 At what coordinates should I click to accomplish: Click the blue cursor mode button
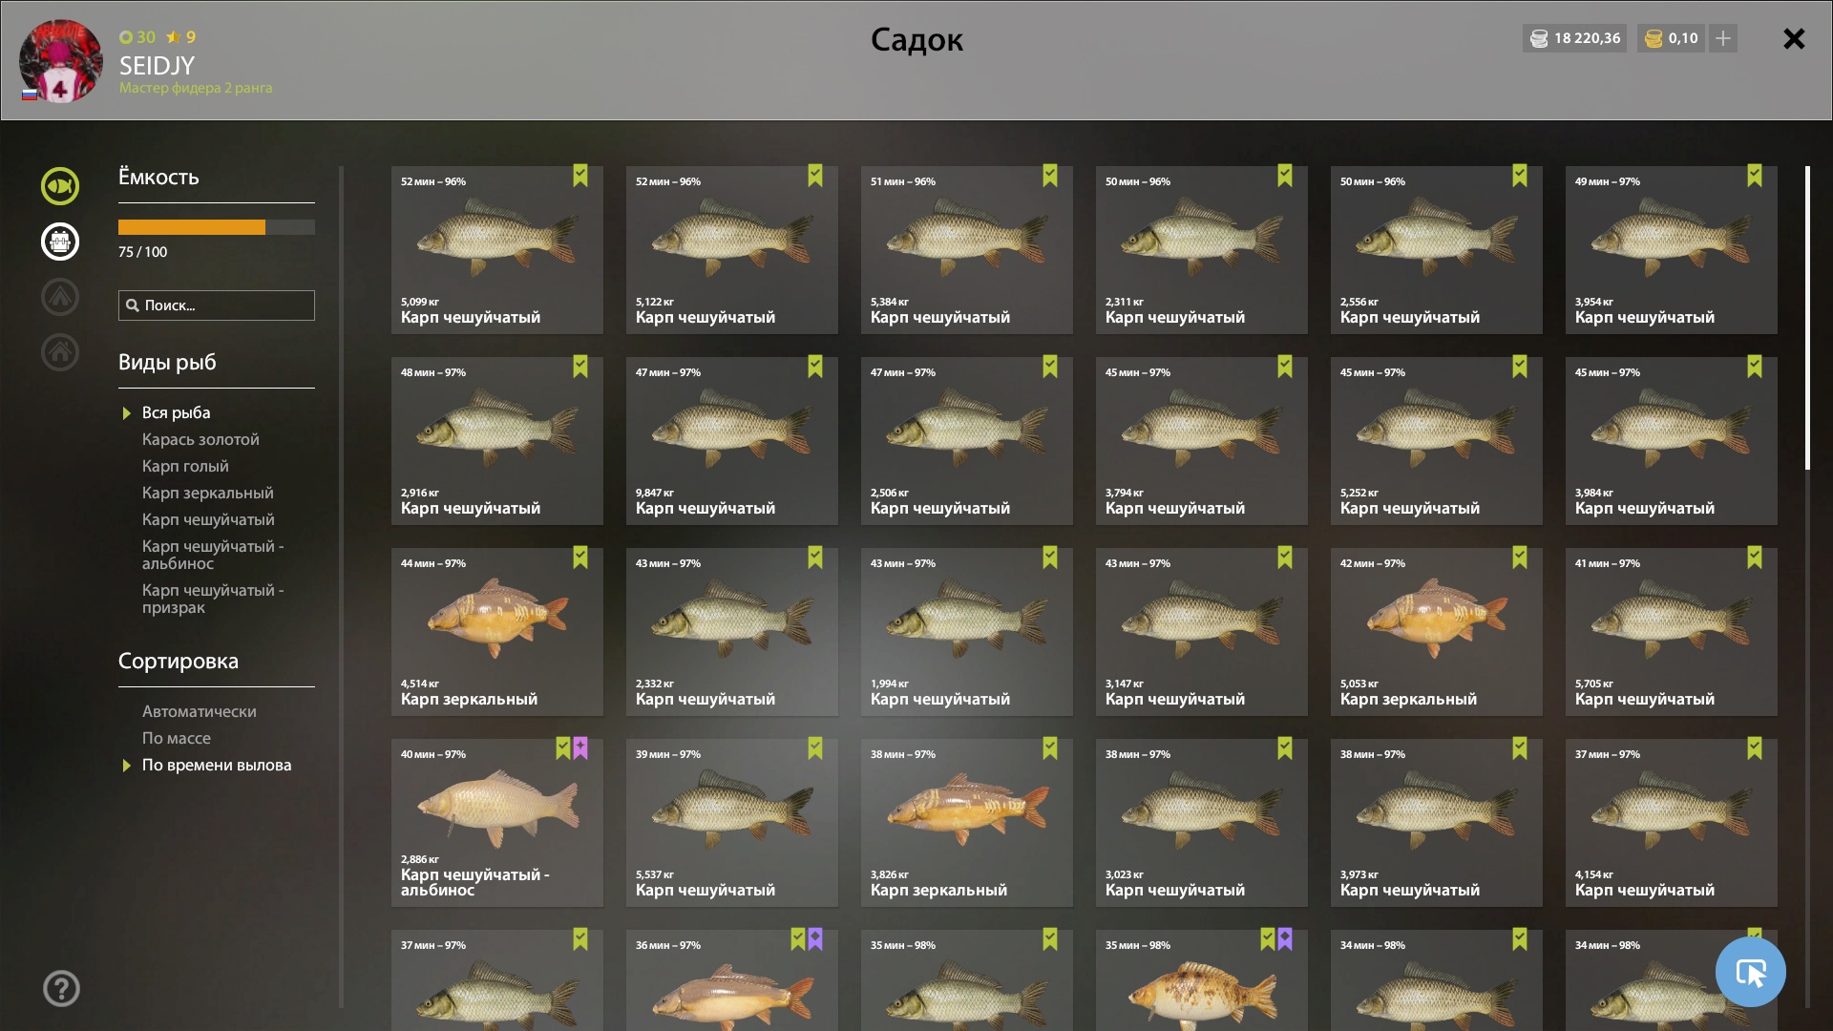click(x=1750, y=972)
